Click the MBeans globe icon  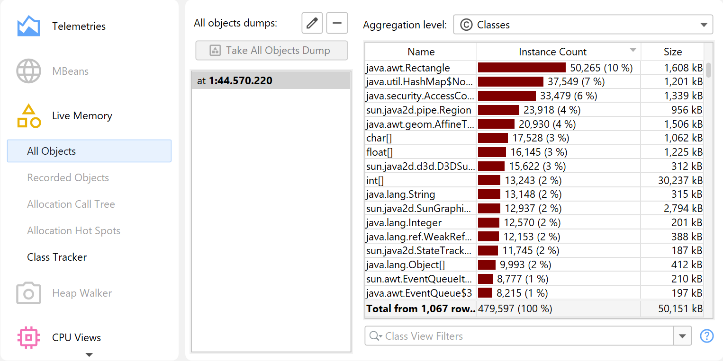[x=28, y=71]
